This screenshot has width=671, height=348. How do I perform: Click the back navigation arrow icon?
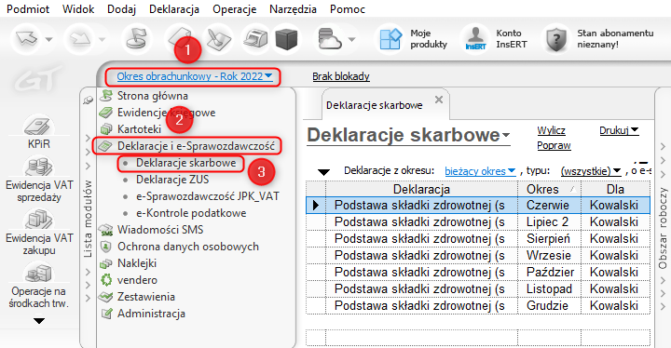(26, 39)
